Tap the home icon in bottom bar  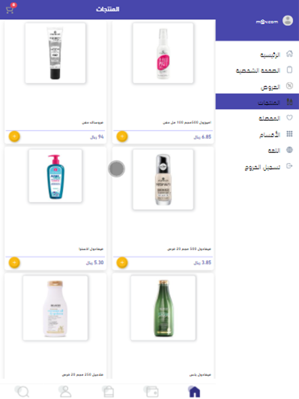(x=194, y=391)
